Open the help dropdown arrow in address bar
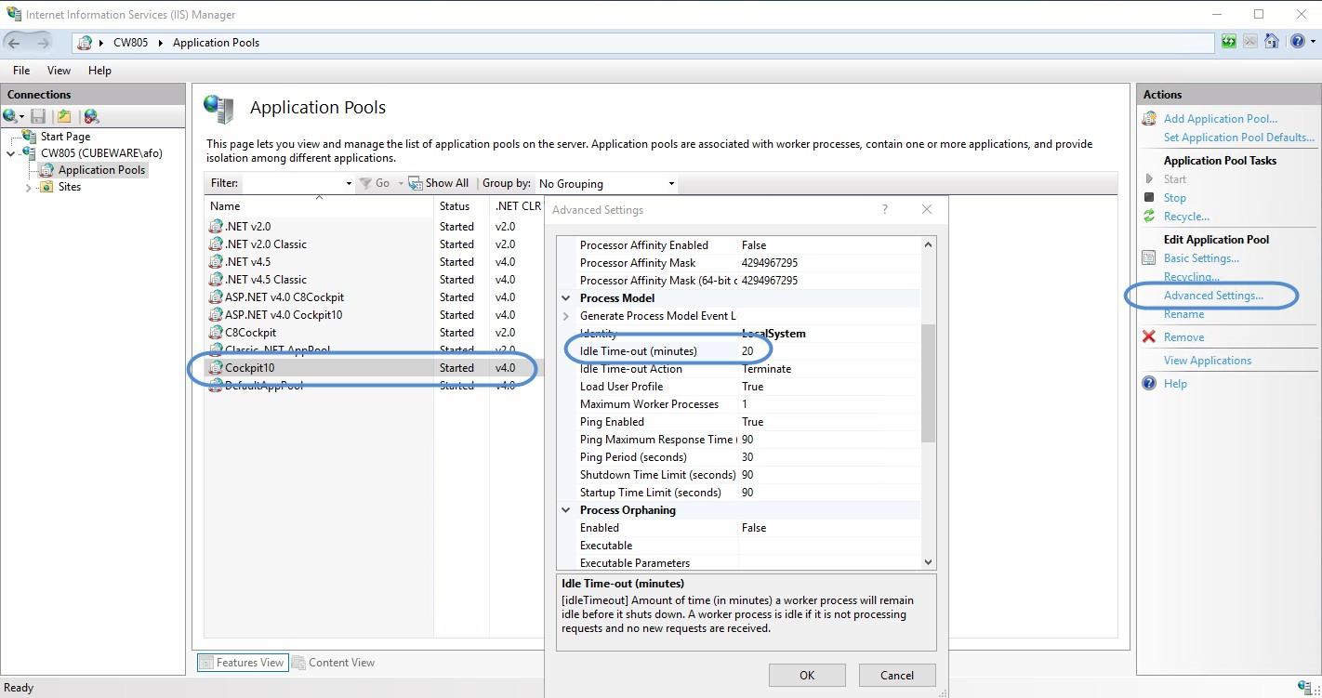1322x698 pixels. pos(1313,42)
